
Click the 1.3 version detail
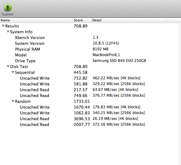pos(95,38)
